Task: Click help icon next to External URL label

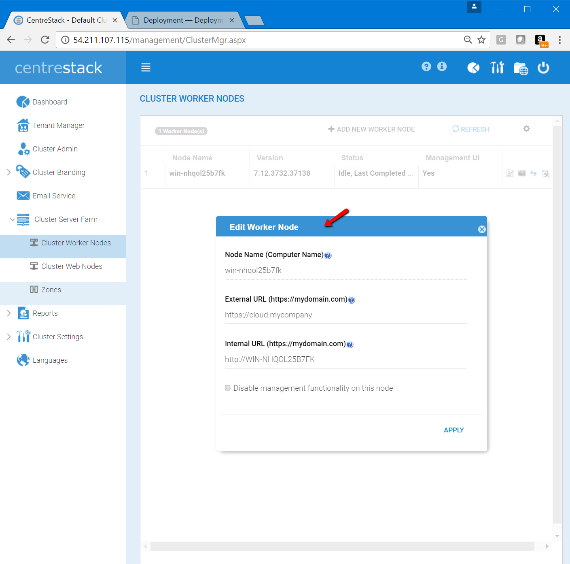Action: point(352,300)
